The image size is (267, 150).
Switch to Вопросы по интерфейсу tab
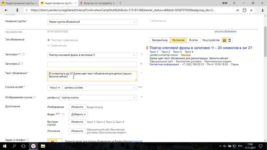pos(98,3)
